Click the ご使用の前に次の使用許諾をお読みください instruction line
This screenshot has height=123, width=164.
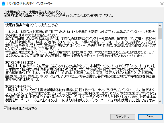click(34, 12)
